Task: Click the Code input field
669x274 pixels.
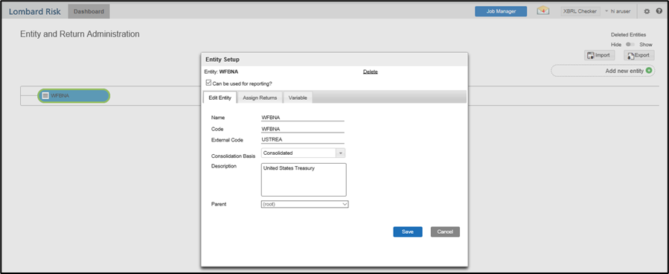Action: tap(302, 129)
